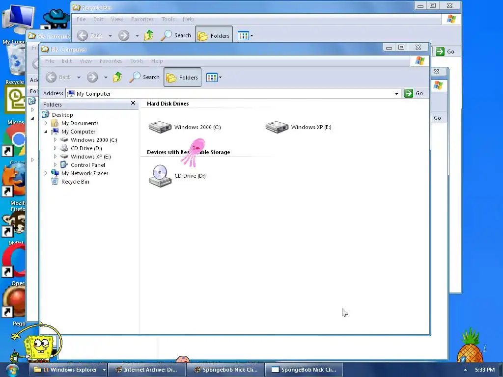503x377 pixels.
Task: Click Go button in Recycle Bin window
Action: click(x=445, y=52)
